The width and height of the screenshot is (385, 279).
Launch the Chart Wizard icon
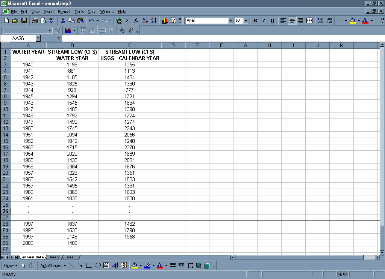tap(164, 21)
